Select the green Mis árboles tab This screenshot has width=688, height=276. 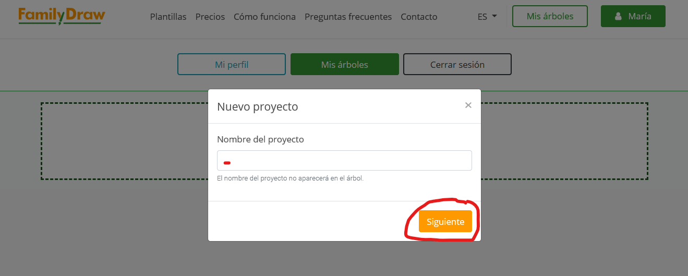click(x=344, y=65)
